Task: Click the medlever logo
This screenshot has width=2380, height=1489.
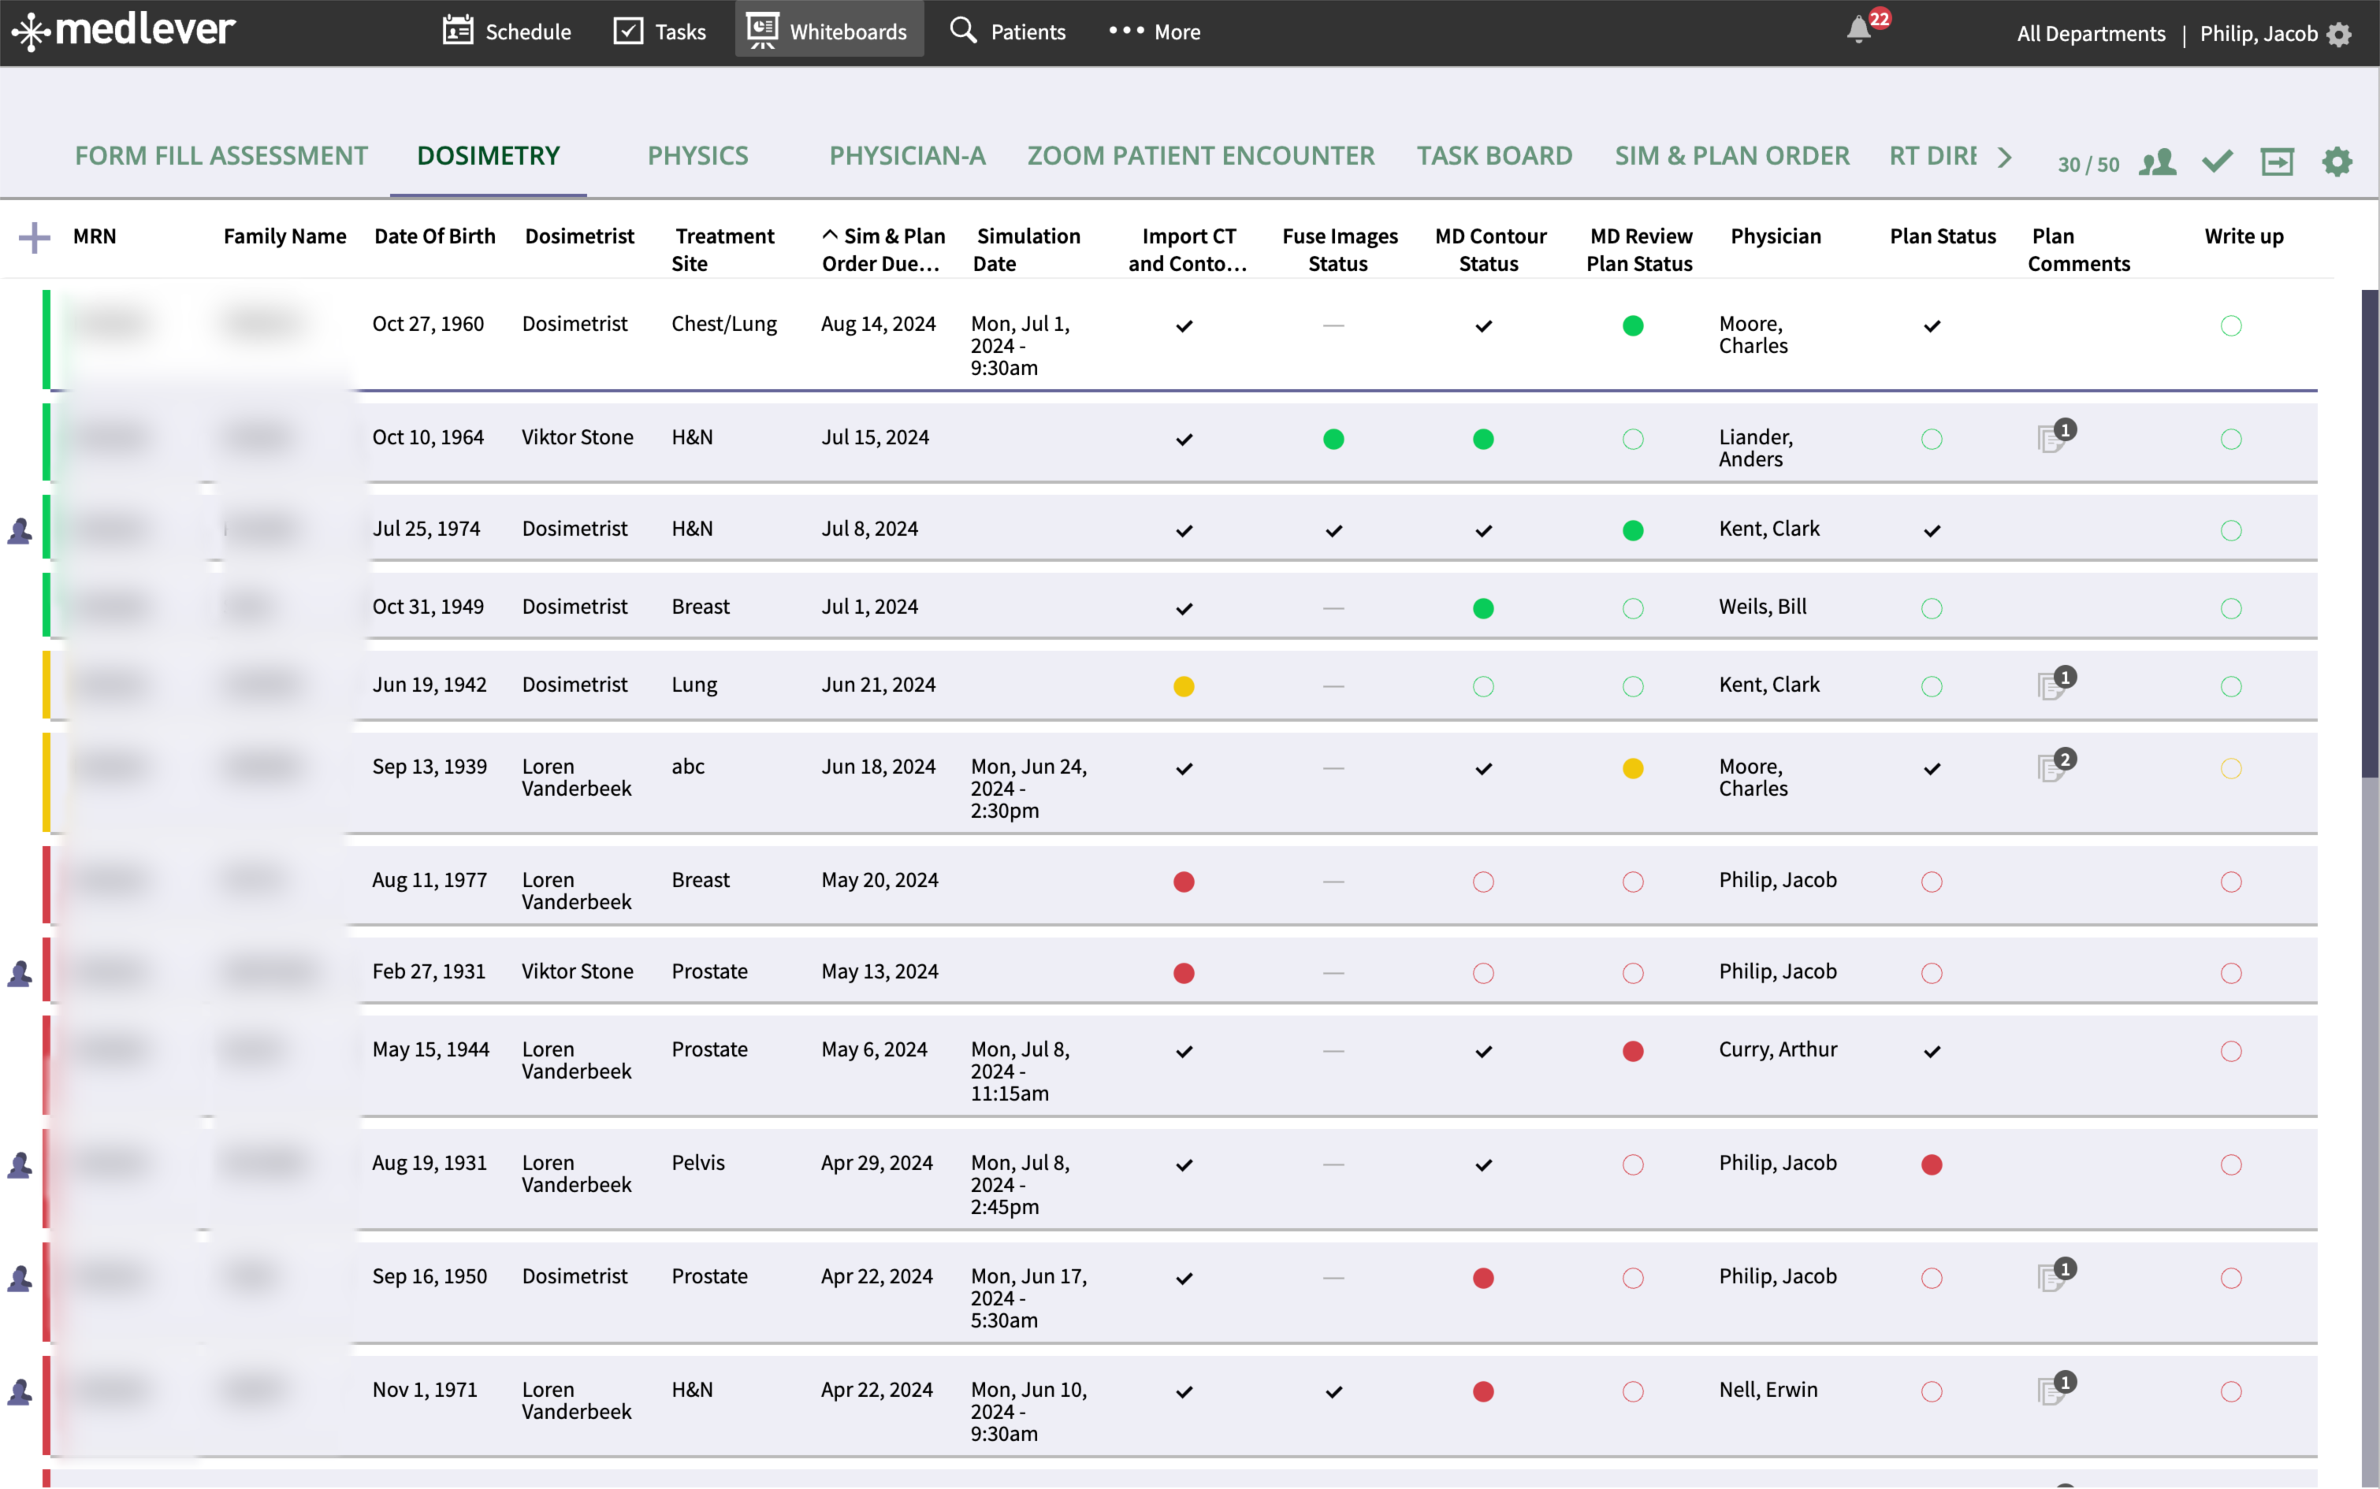Action: coord(123,31)
